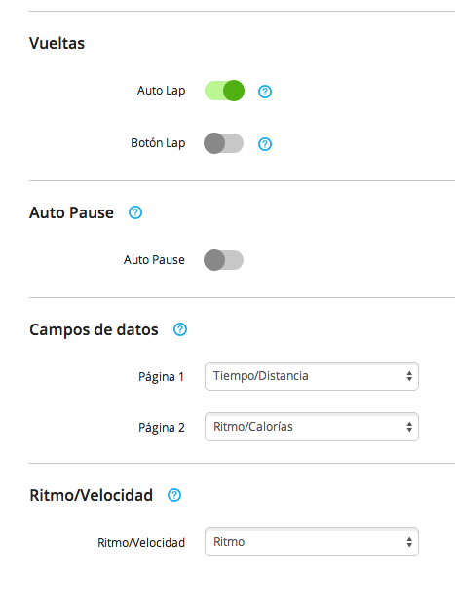Open the help icon beside Auto Lap toggle
Screen dimensions: 455x611
click(x=265, y=92)
